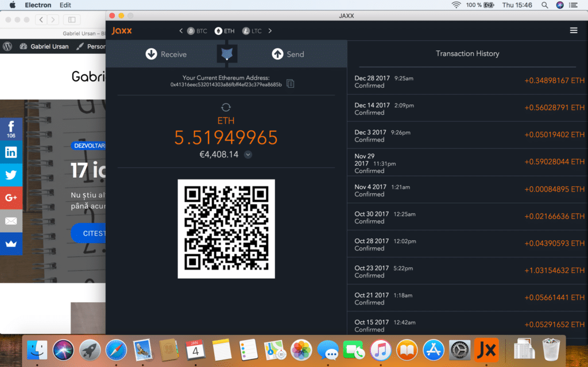Click the Wi-Fi status icon
Viewport: 588px width, 367px height.
[456, 5]
